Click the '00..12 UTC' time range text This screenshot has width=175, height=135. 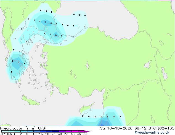(145, 128)
